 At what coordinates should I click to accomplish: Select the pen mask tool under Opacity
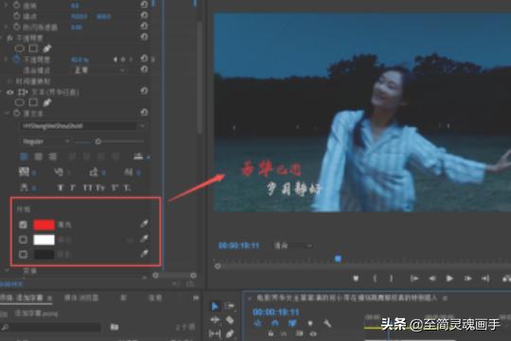47,48
